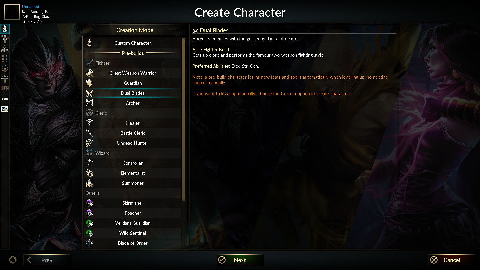Click the spellbook step icon in sidebar

click(x=5, y=89)
